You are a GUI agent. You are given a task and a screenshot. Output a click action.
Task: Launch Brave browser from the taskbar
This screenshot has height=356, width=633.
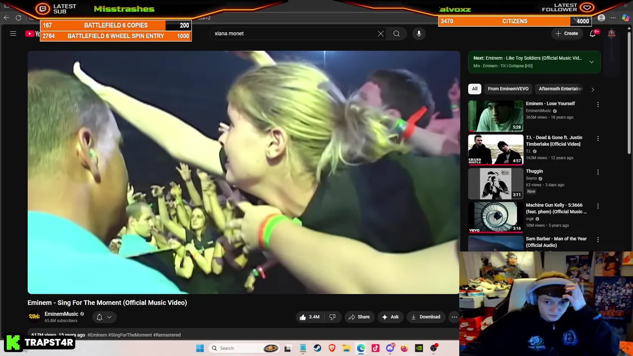click(332, 348)
